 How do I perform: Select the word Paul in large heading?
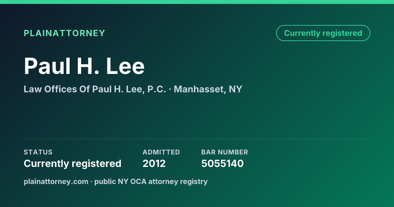[47, 66]
